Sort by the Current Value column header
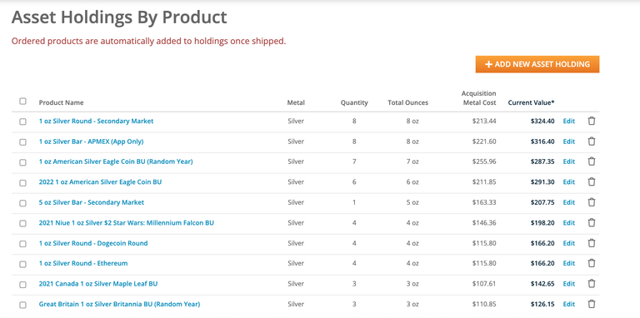Image resolution: width=640 pixels, height=318 pixels. (x=531, y=102)
